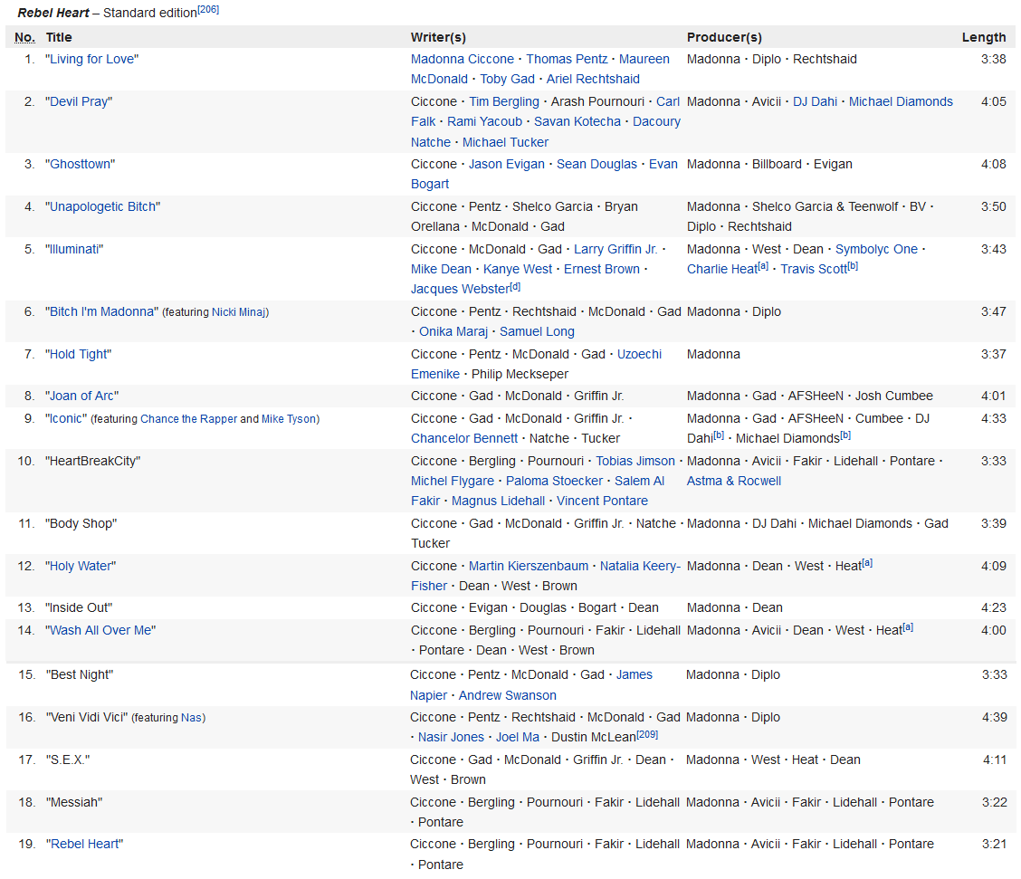Screen dimensions: 1021x879
Task: Open the Ariel Rechtshaid link
Action: pyautogui.click(x=593, y=79)
